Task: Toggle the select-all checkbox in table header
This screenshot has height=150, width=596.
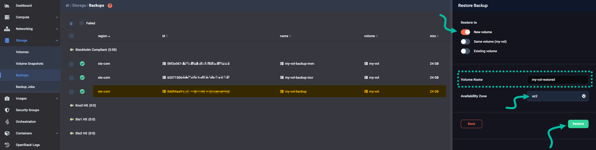Action: point(71,36)
